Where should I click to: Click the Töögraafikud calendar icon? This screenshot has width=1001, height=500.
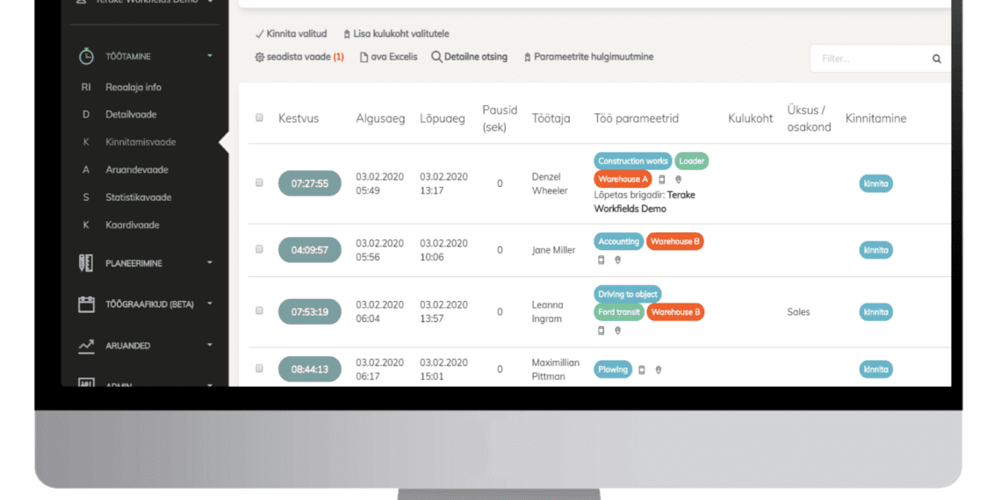coord(86,304)
